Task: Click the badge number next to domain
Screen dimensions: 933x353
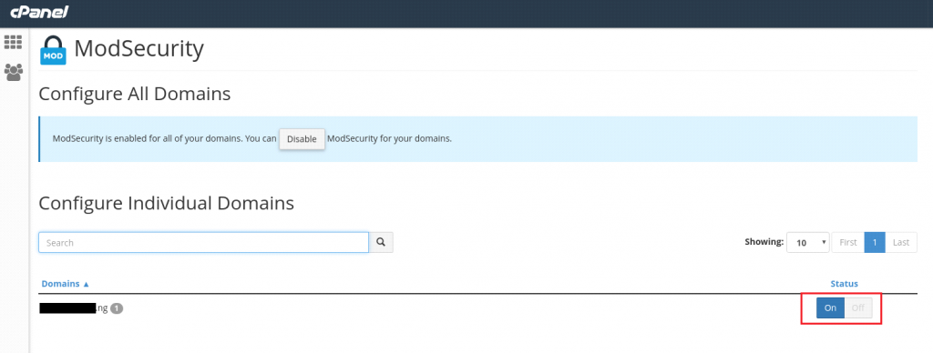Action: 117,308
